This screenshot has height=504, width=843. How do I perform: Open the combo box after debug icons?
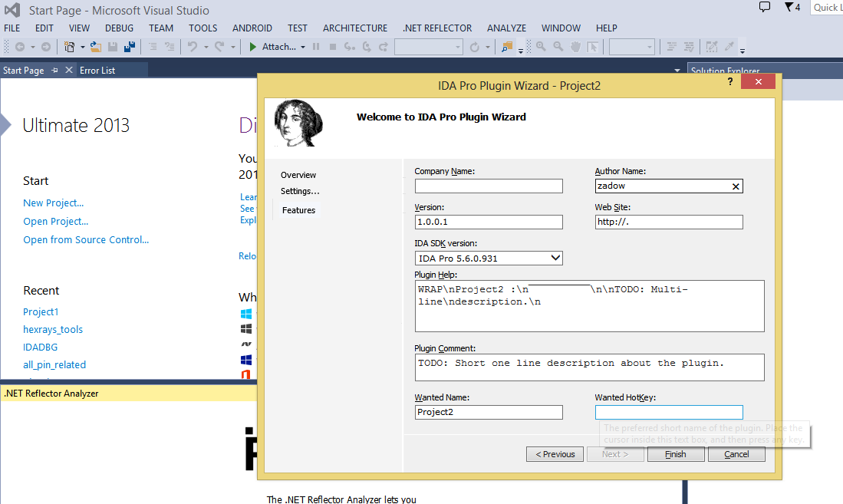429,47
